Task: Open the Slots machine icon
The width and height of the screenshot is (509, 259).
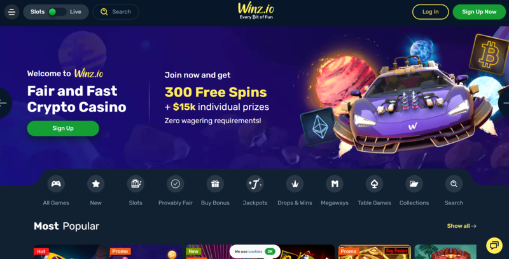Action: [136, 184]
